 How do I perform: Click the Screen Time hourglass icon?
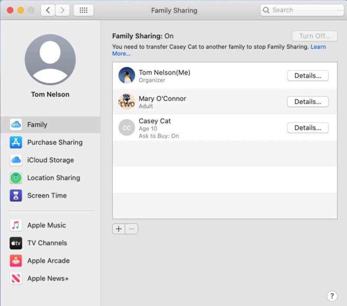click(x=16, y=196)
